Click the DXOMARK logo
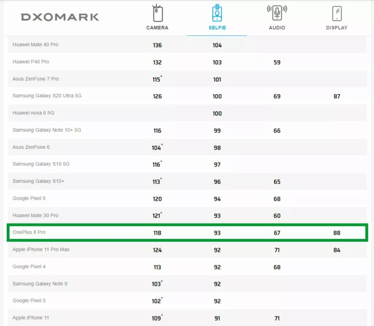374x326 pixels. click(60, 17)
